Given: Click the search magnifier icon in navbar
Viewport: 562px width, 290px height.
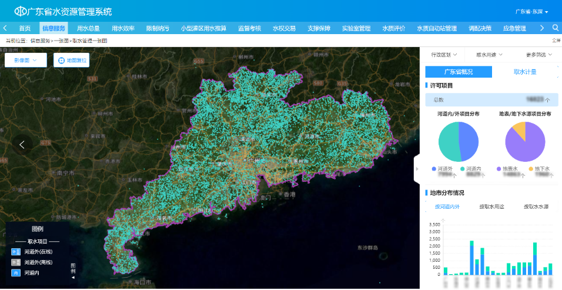Looking at the screenshot, I should point(556,28).
